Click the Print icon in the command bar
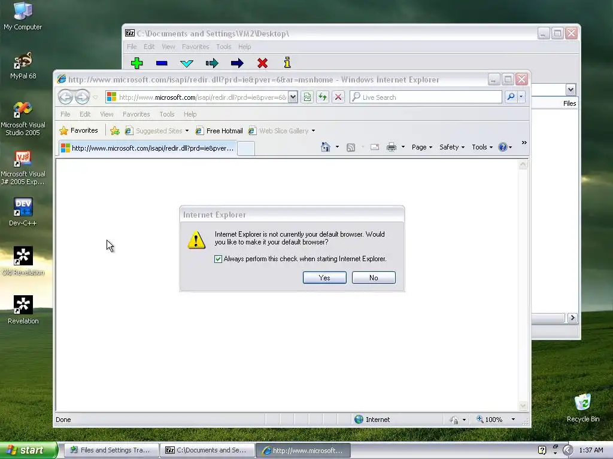The image size is (613, 459). pyautogui.click(x=392, y=147)
